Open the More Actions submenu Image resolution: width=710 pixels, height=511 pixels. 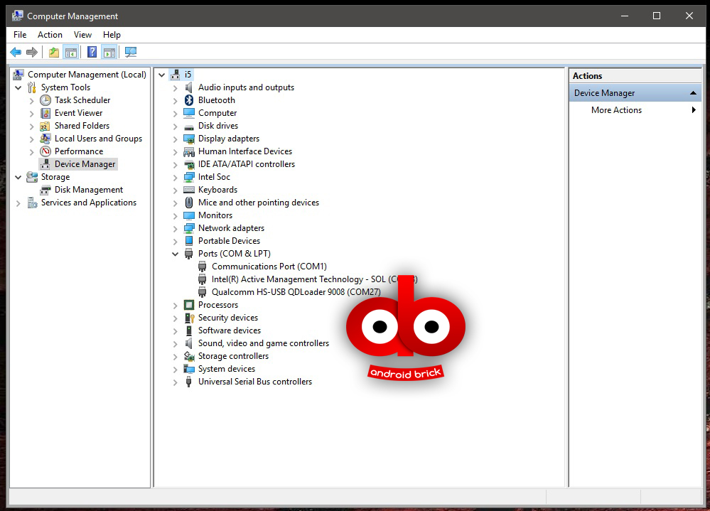click(616, 110)
